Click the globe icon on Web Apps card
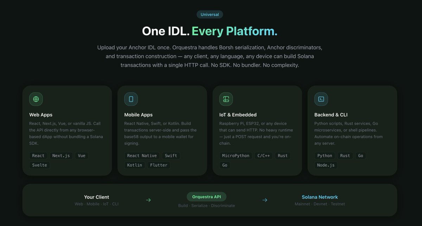This screenshot has width=422, height=226. point(36,99)
